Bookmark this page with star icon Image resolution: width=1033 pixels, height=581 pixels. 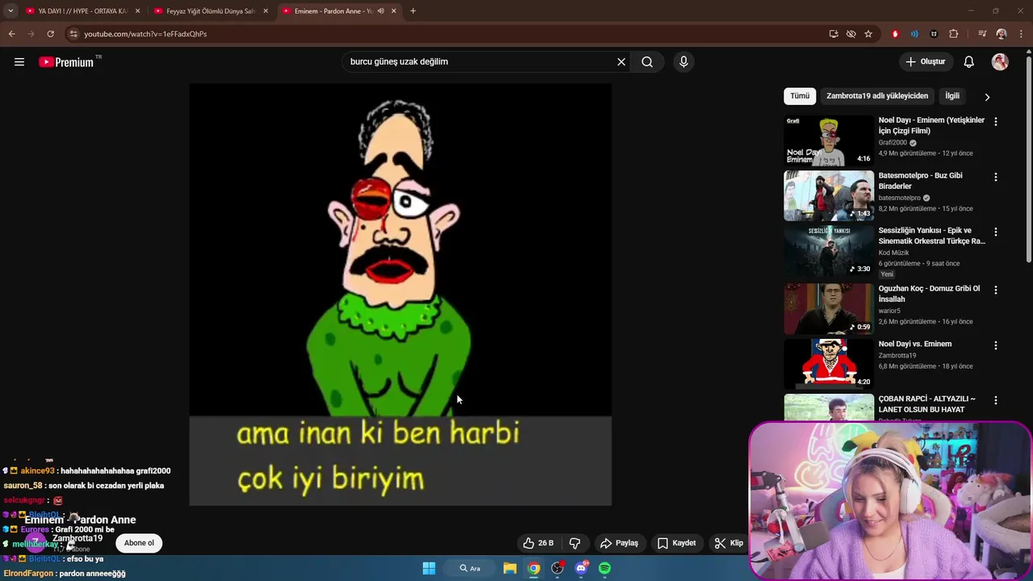[x=868, y=34]
